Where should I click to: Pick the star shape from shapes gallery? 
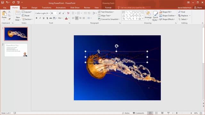click(x=140, y=19)
